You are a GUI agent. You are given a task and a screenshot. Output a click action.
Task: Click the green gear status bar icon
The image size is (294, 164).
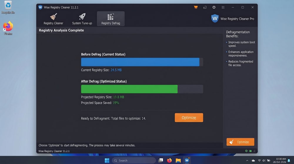[x=246, y=151]
